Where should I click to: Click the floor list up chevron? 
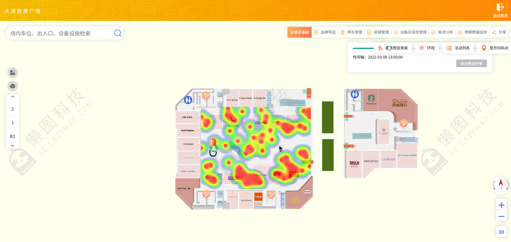click(x=13, y=97)
